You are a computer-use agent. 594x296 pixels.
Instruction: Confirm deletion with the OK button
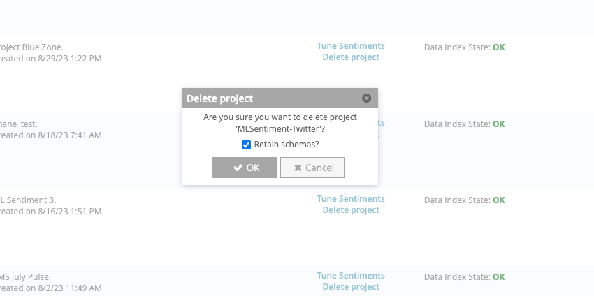tap(245, 168)
